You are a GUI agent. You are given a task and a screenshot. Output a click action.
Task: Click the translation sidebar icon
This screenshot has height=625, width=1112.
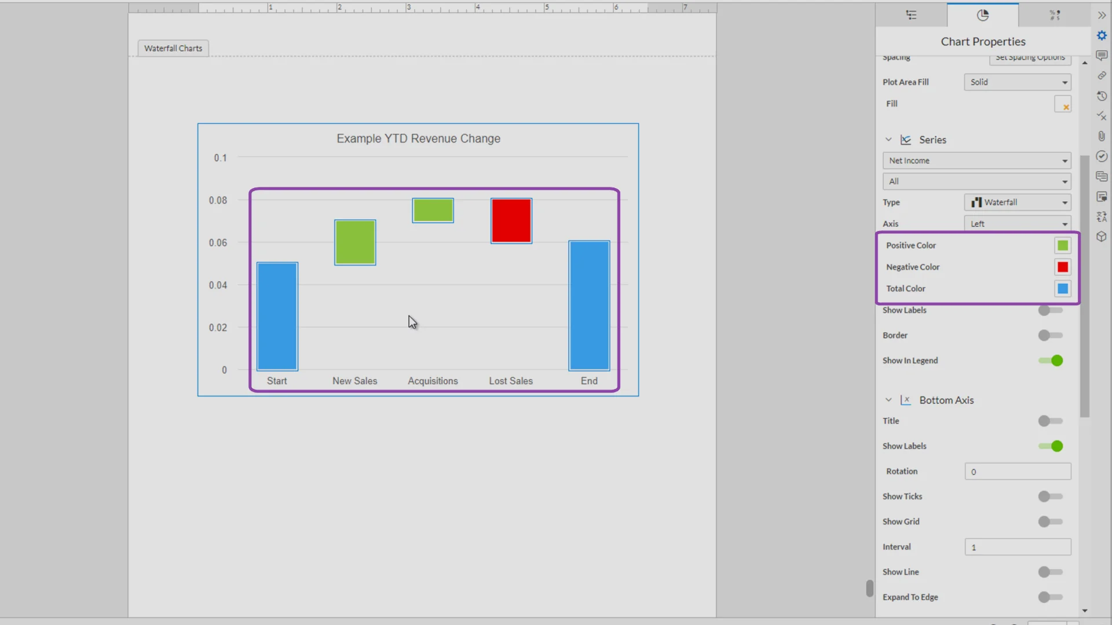(x=1102, y=216)
